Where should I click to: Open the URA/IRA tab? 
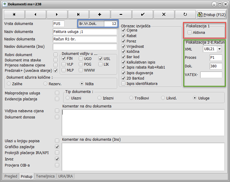coord(66,176)
